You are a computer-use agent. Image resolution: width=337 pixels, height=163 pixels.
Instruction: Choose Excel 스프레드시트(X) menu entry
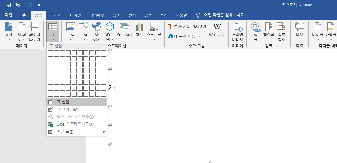pyautogui.click(x=77, y=124)
